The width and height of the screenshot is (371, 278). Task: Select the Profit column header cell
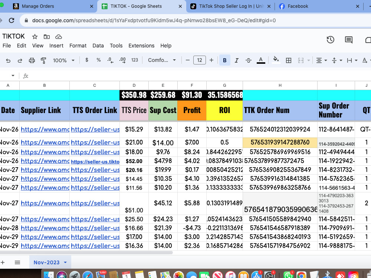click(x=192, y=110)
